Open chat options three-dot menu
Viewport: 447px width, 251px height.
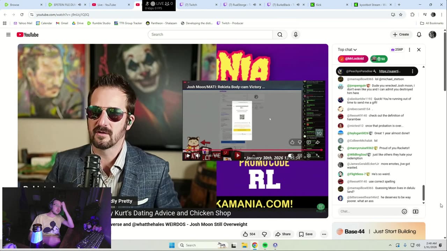click(409, 50)
